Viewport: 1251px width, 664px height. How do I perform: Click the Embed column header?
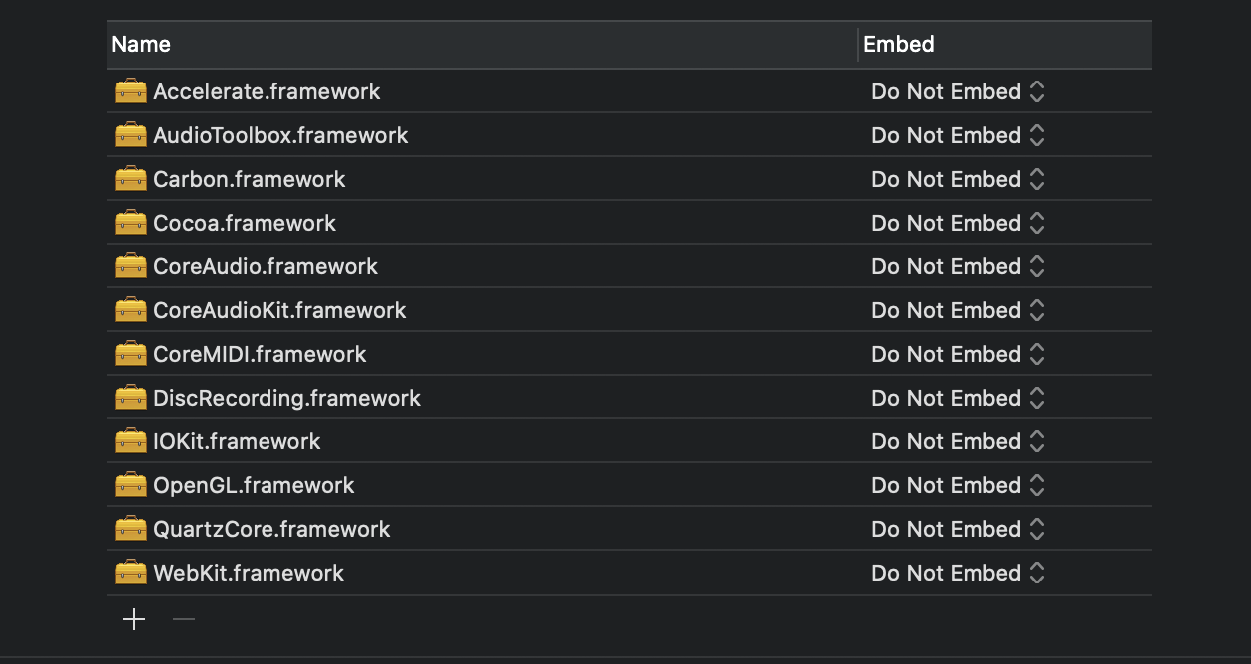click(1004, 45)
